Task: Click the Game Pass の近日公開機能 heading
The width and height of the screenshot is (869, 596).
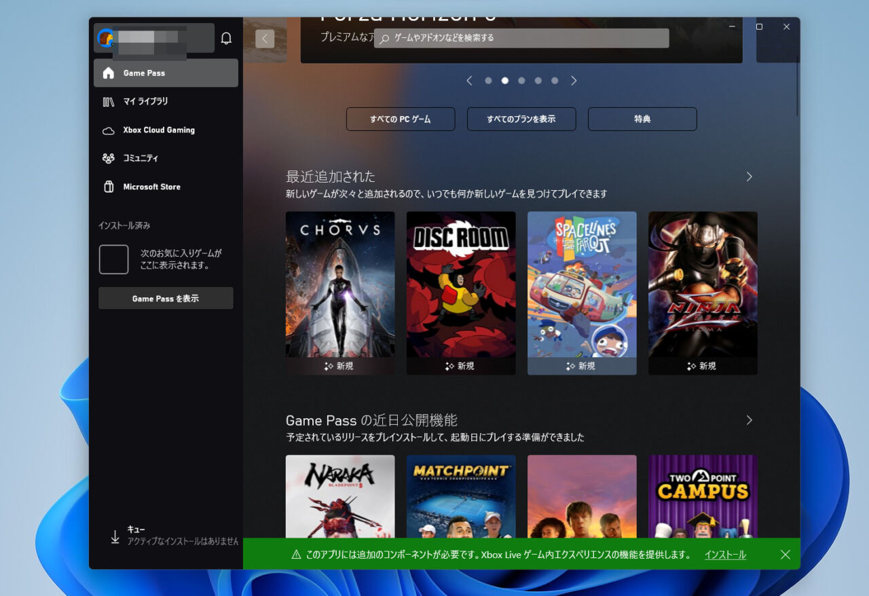Action: 371,420
